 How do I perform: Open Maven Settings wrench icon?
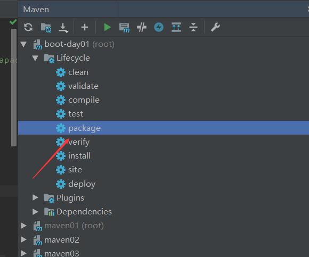click(x=215, y=27)
